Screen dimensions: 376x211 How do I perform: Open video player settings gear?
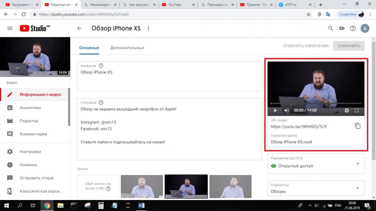click(x=347, y=111)
